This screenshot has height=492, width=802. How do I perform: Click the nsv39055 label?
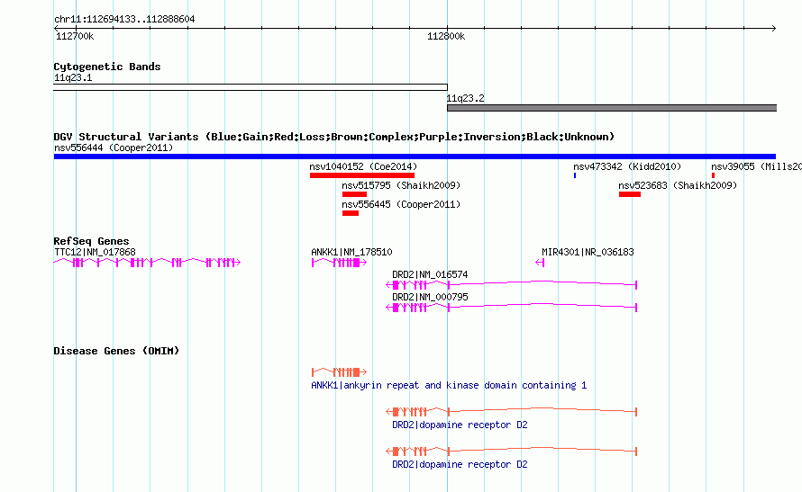pos(756,167)
